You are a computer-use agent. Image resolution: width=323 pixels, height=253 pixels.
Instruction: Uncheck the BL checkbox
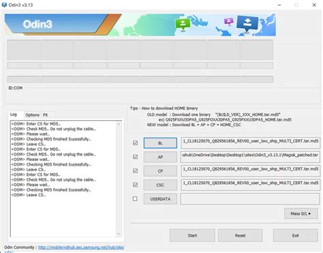[x=135, y=143]
